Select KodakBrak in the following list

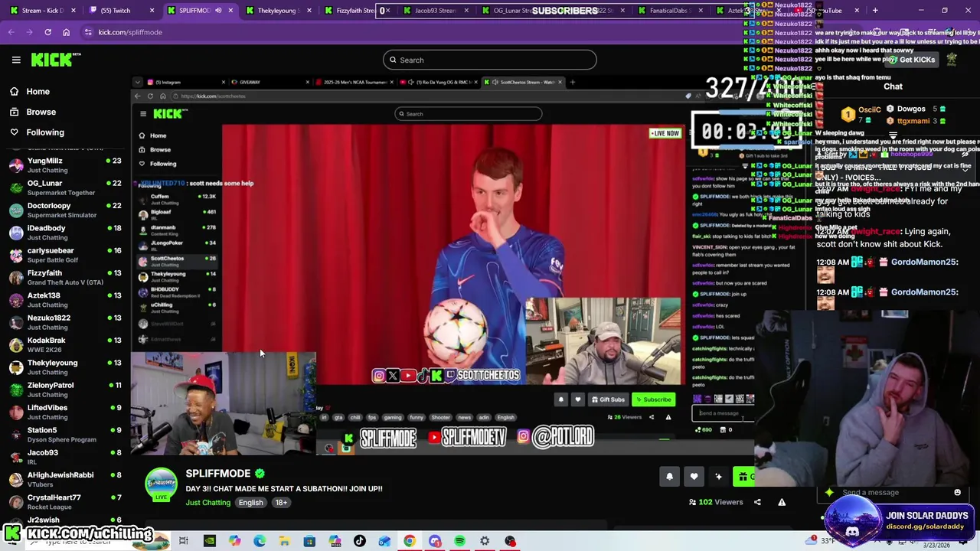click(x=64, y=344)
